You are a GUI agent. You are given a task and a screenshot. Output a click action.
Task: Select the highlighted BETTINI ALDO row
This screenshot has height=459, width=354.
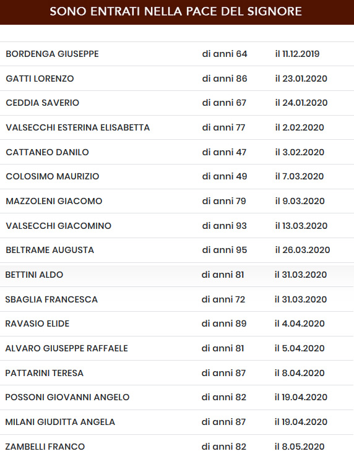177,275
